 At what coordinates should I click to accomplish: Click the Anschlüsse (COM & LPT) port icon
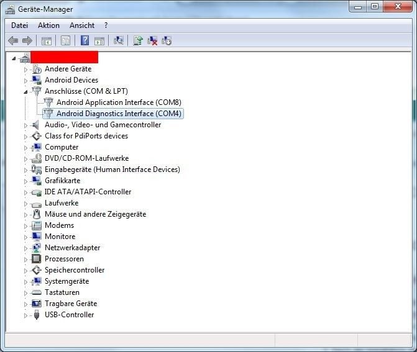coord(37,91)
